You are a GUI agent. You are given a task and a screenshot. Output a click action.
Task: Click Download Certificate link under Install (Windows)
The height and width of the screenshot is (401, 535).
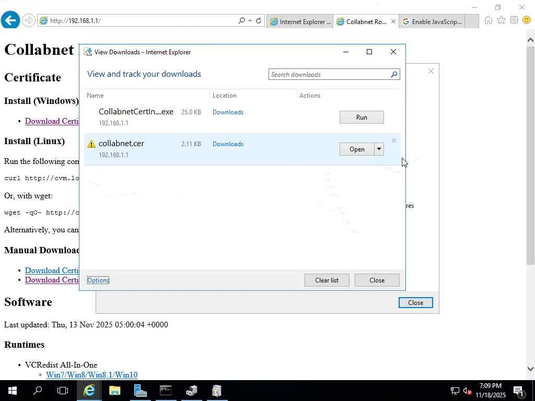click(52, 121)
